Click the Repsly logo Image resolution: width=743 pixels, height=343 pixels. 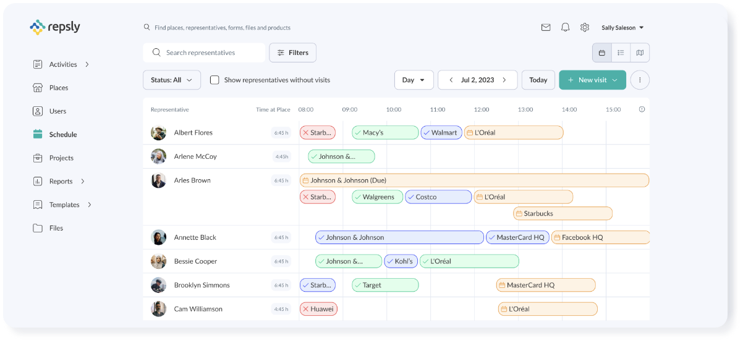point(55,27)
